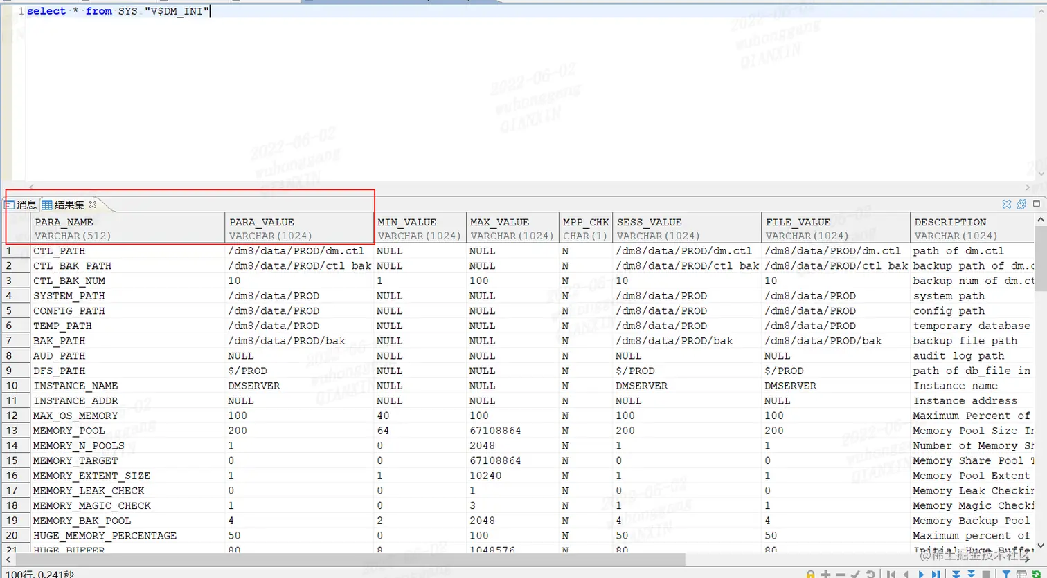Viewport: 1047px width, 578px height.
Task: Click the result grid horizontal scrollbar
Action: pyautogui.click(x=350, y=559)
